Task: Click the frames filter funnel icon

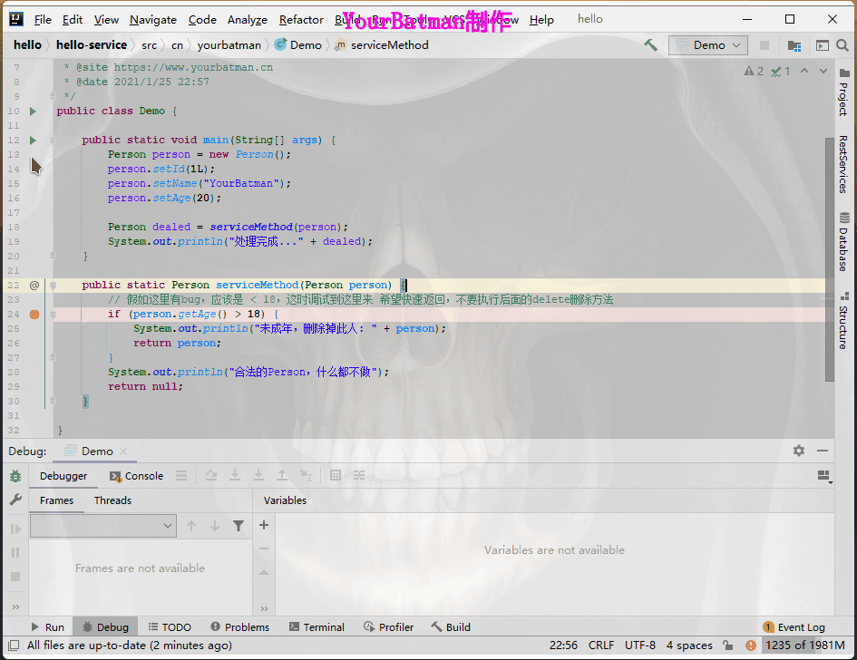Action: tap(239, 526)
